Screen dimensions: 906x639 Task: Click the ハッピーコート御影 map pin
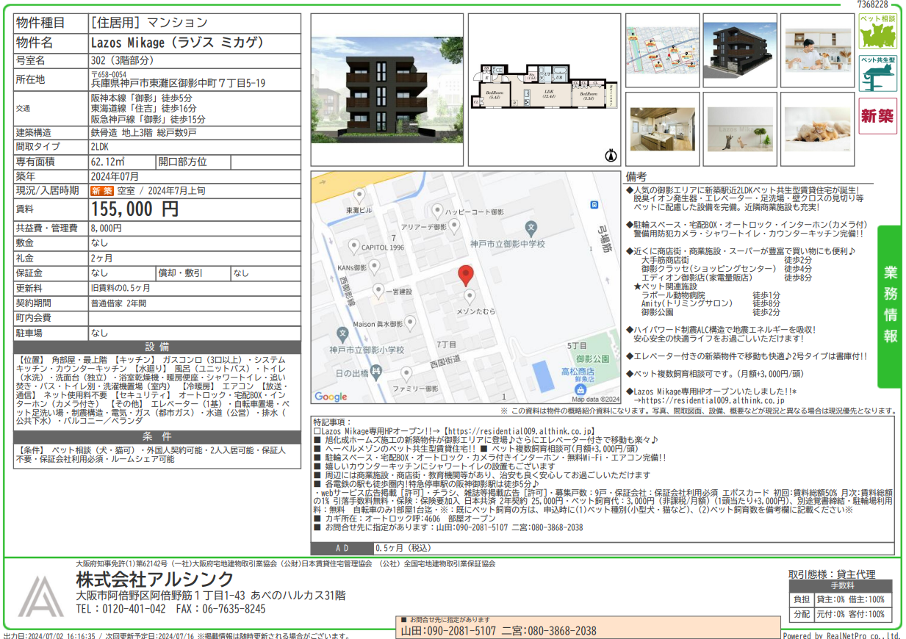coord(437,212)
